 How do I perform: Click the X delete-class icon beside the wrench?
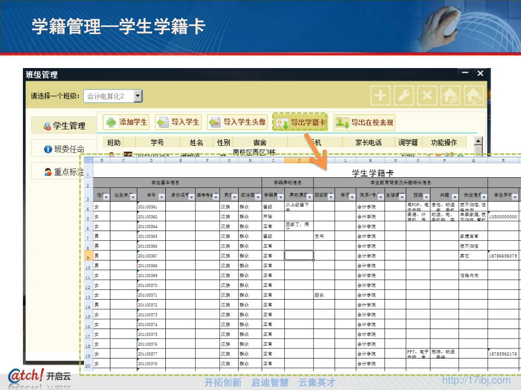(427, 95)
